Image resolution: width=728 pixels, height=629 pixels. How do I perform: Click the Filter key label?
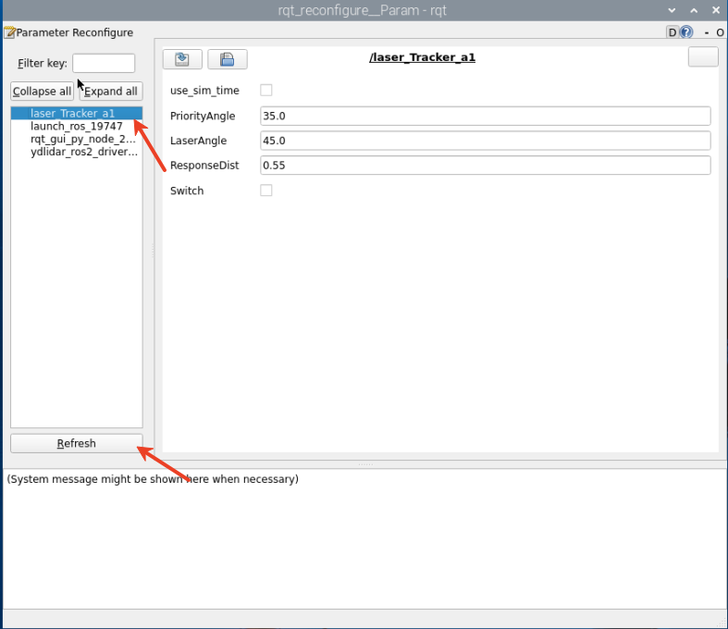pyautogui.click(x=43, y=63)
